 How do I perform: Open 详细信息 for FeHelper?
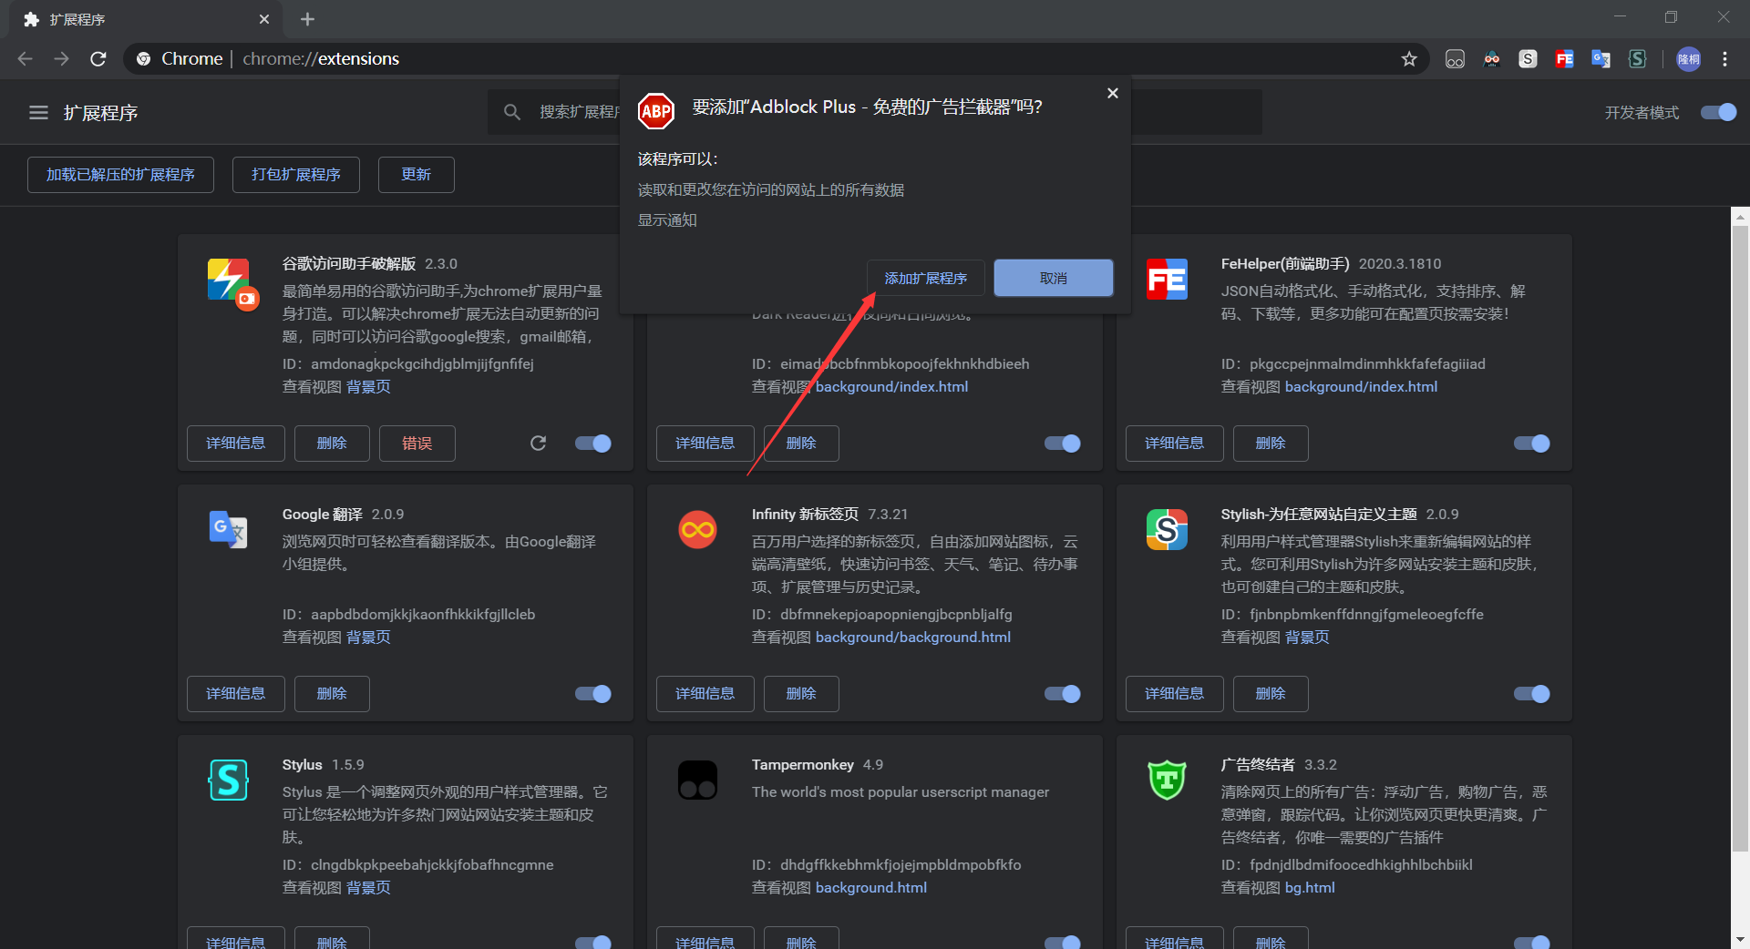pyautogui.click(x=1175, y=444)
